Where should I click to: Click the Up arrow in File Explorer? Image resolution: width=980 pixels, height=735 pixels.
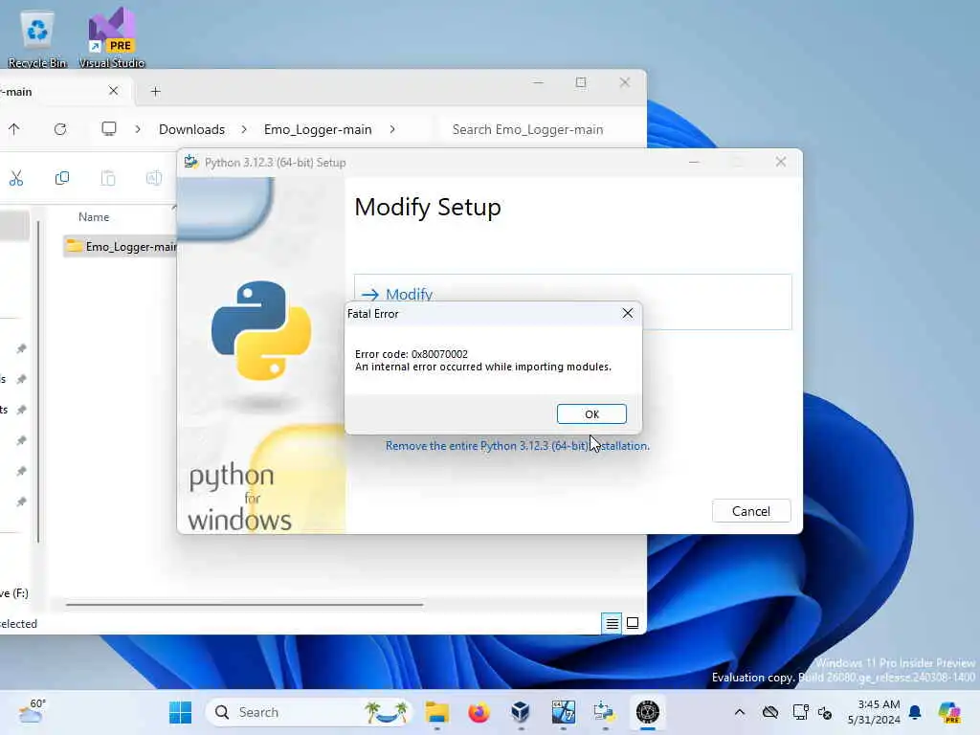[x=13, y=129]
